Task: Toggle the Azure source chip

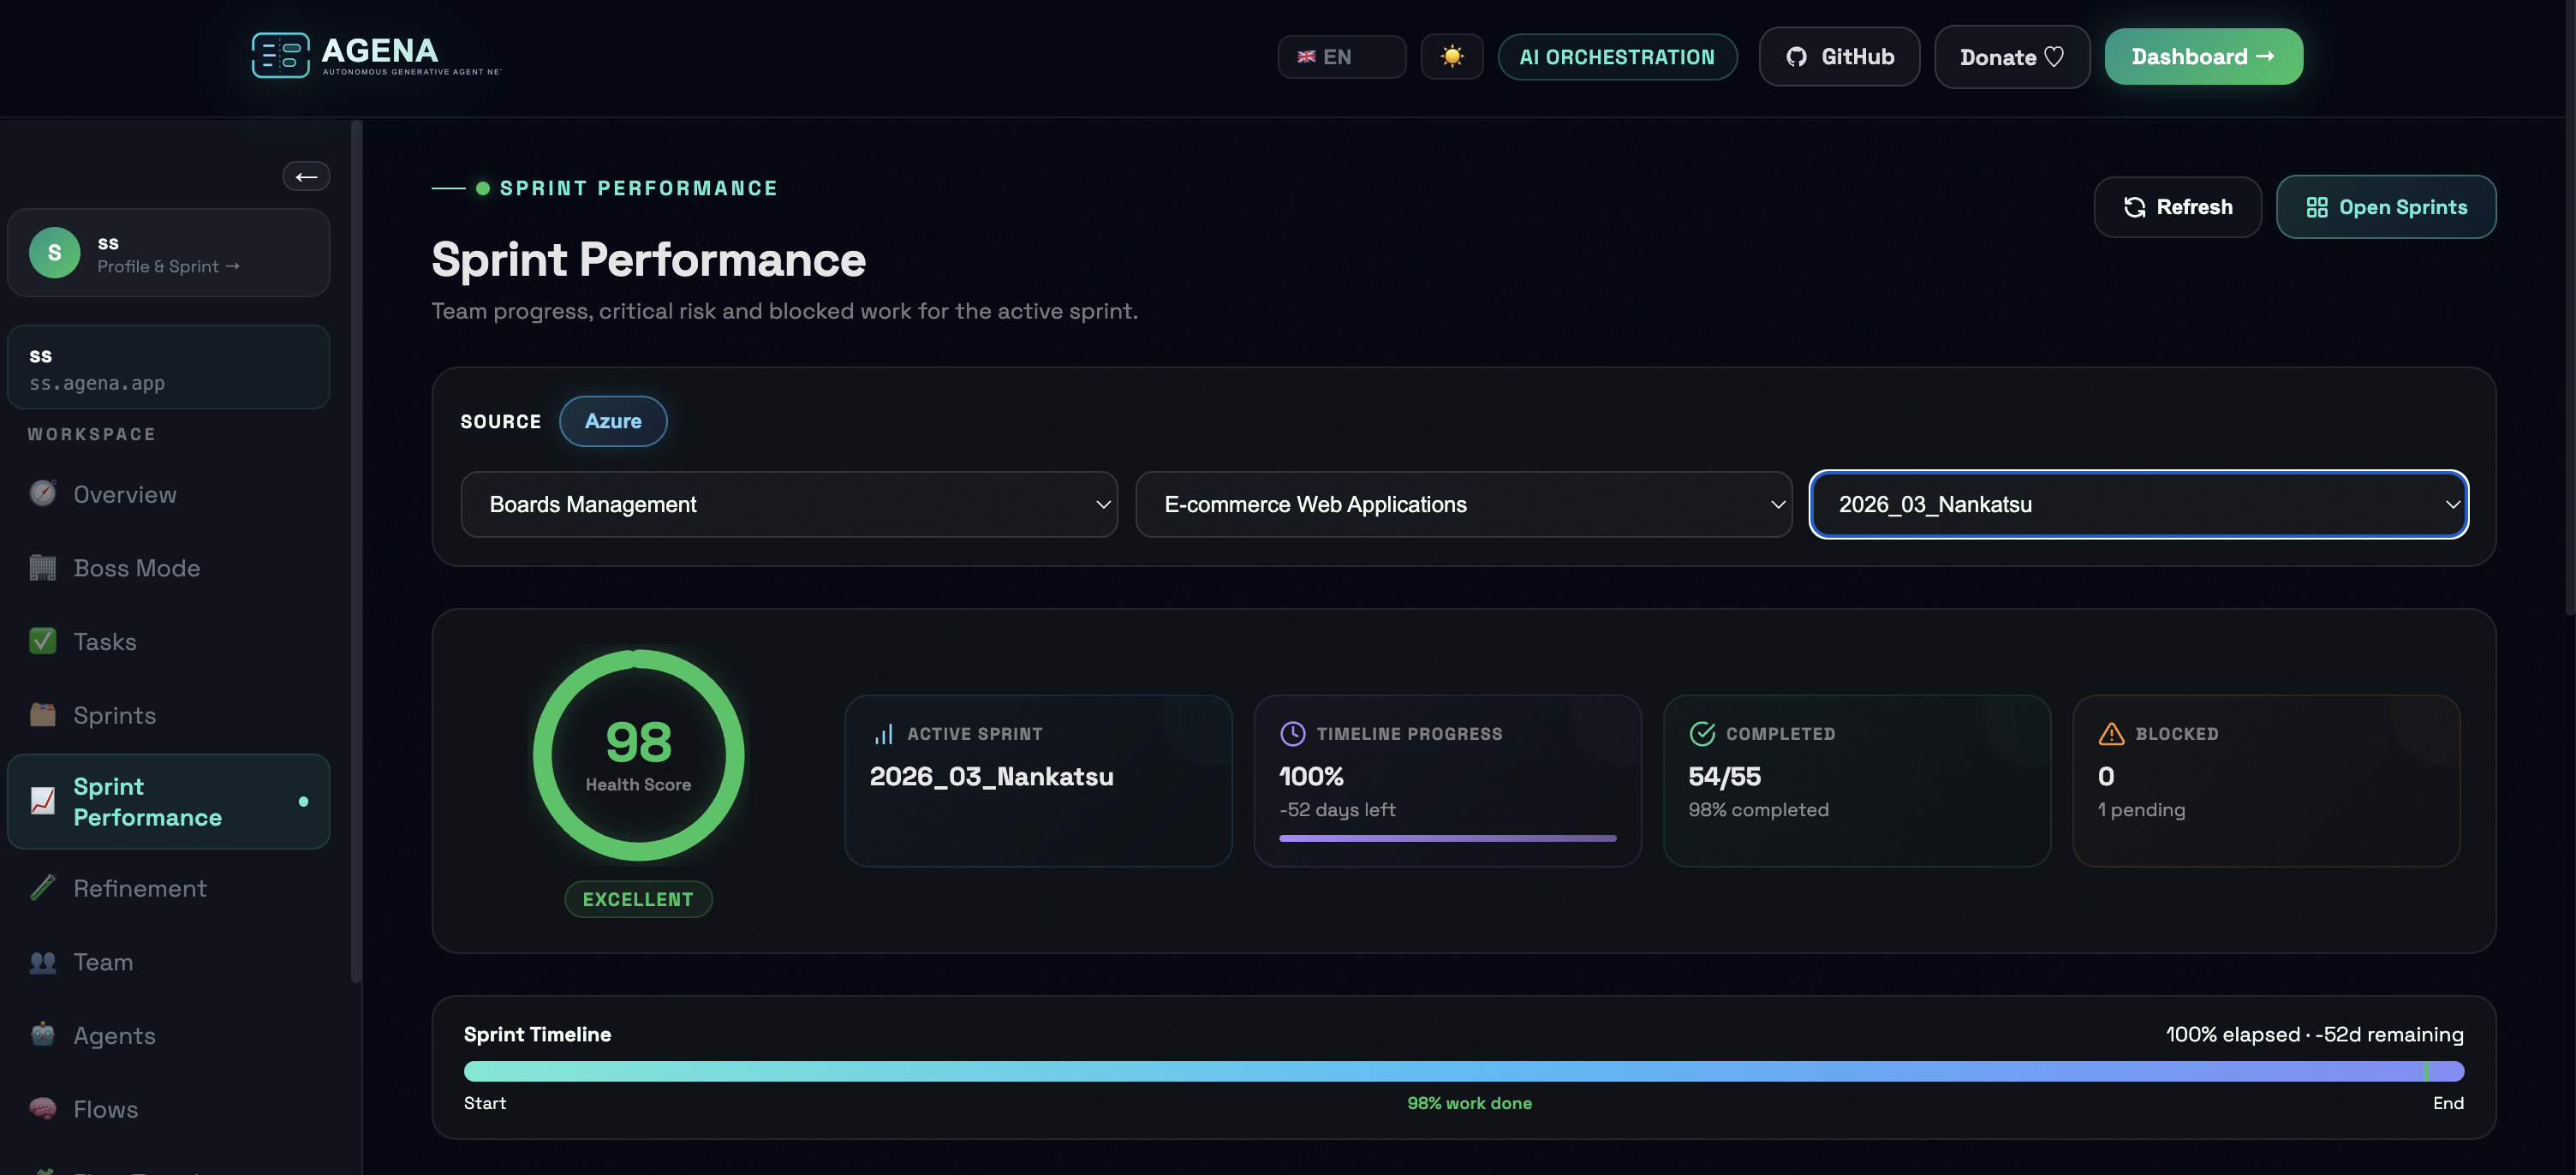Action: [612, 421]
